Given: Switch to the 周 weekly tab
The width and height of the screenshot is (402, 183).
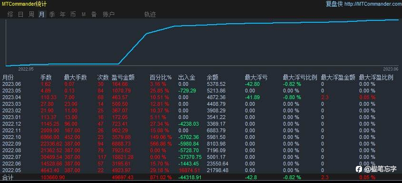Looking at the screenshot, I should click(x=31, y=14).
